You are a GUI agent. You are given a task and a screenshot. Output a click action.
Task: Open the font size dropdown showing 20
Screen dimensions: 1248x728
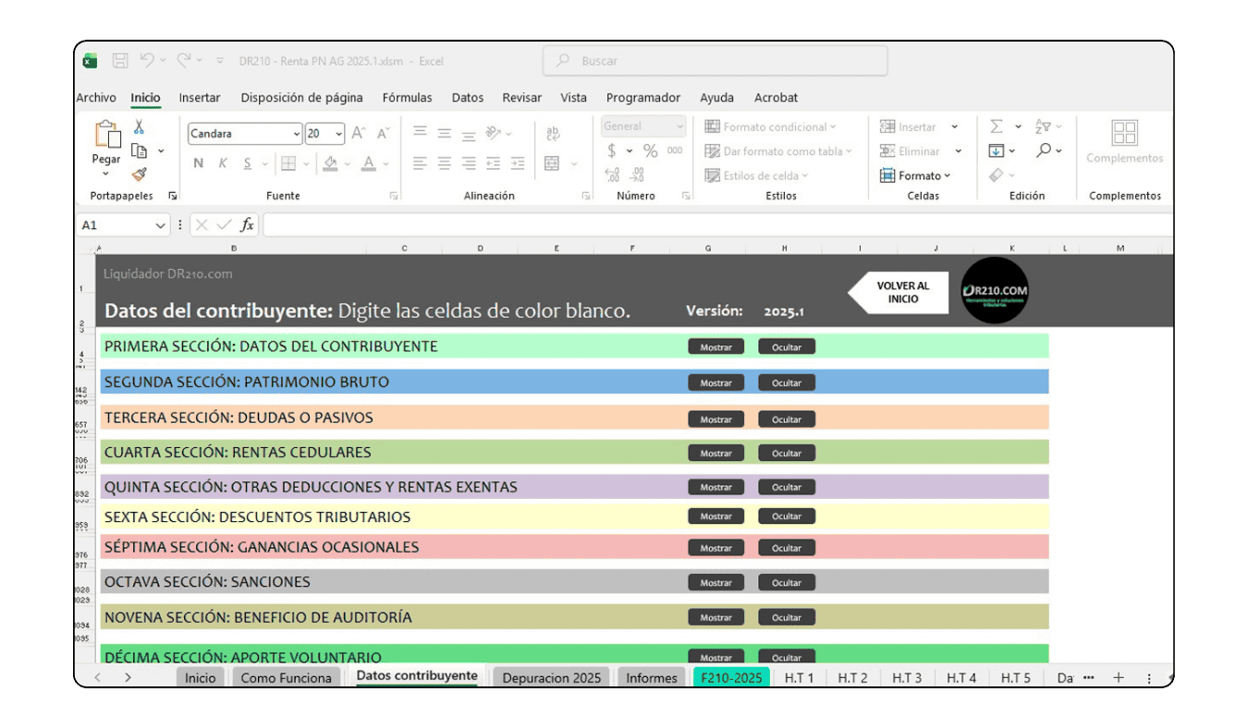338,134
